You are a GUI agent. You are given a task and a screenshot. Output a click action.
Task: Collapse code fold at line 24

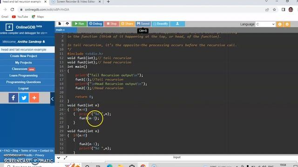pos(65,109)
